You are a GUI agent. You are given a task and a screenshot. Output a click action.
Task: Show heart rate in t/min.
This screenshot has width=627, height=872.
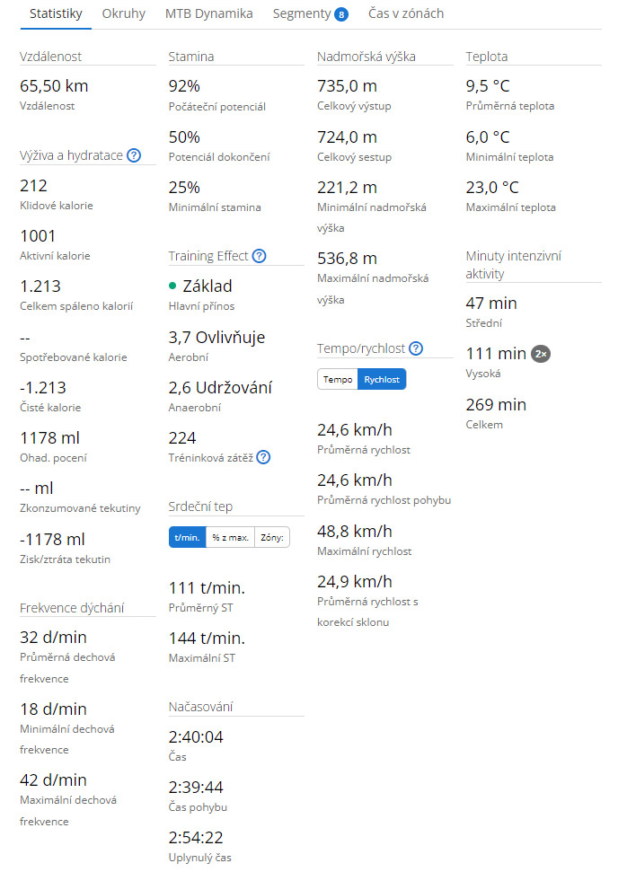(187, 537)
